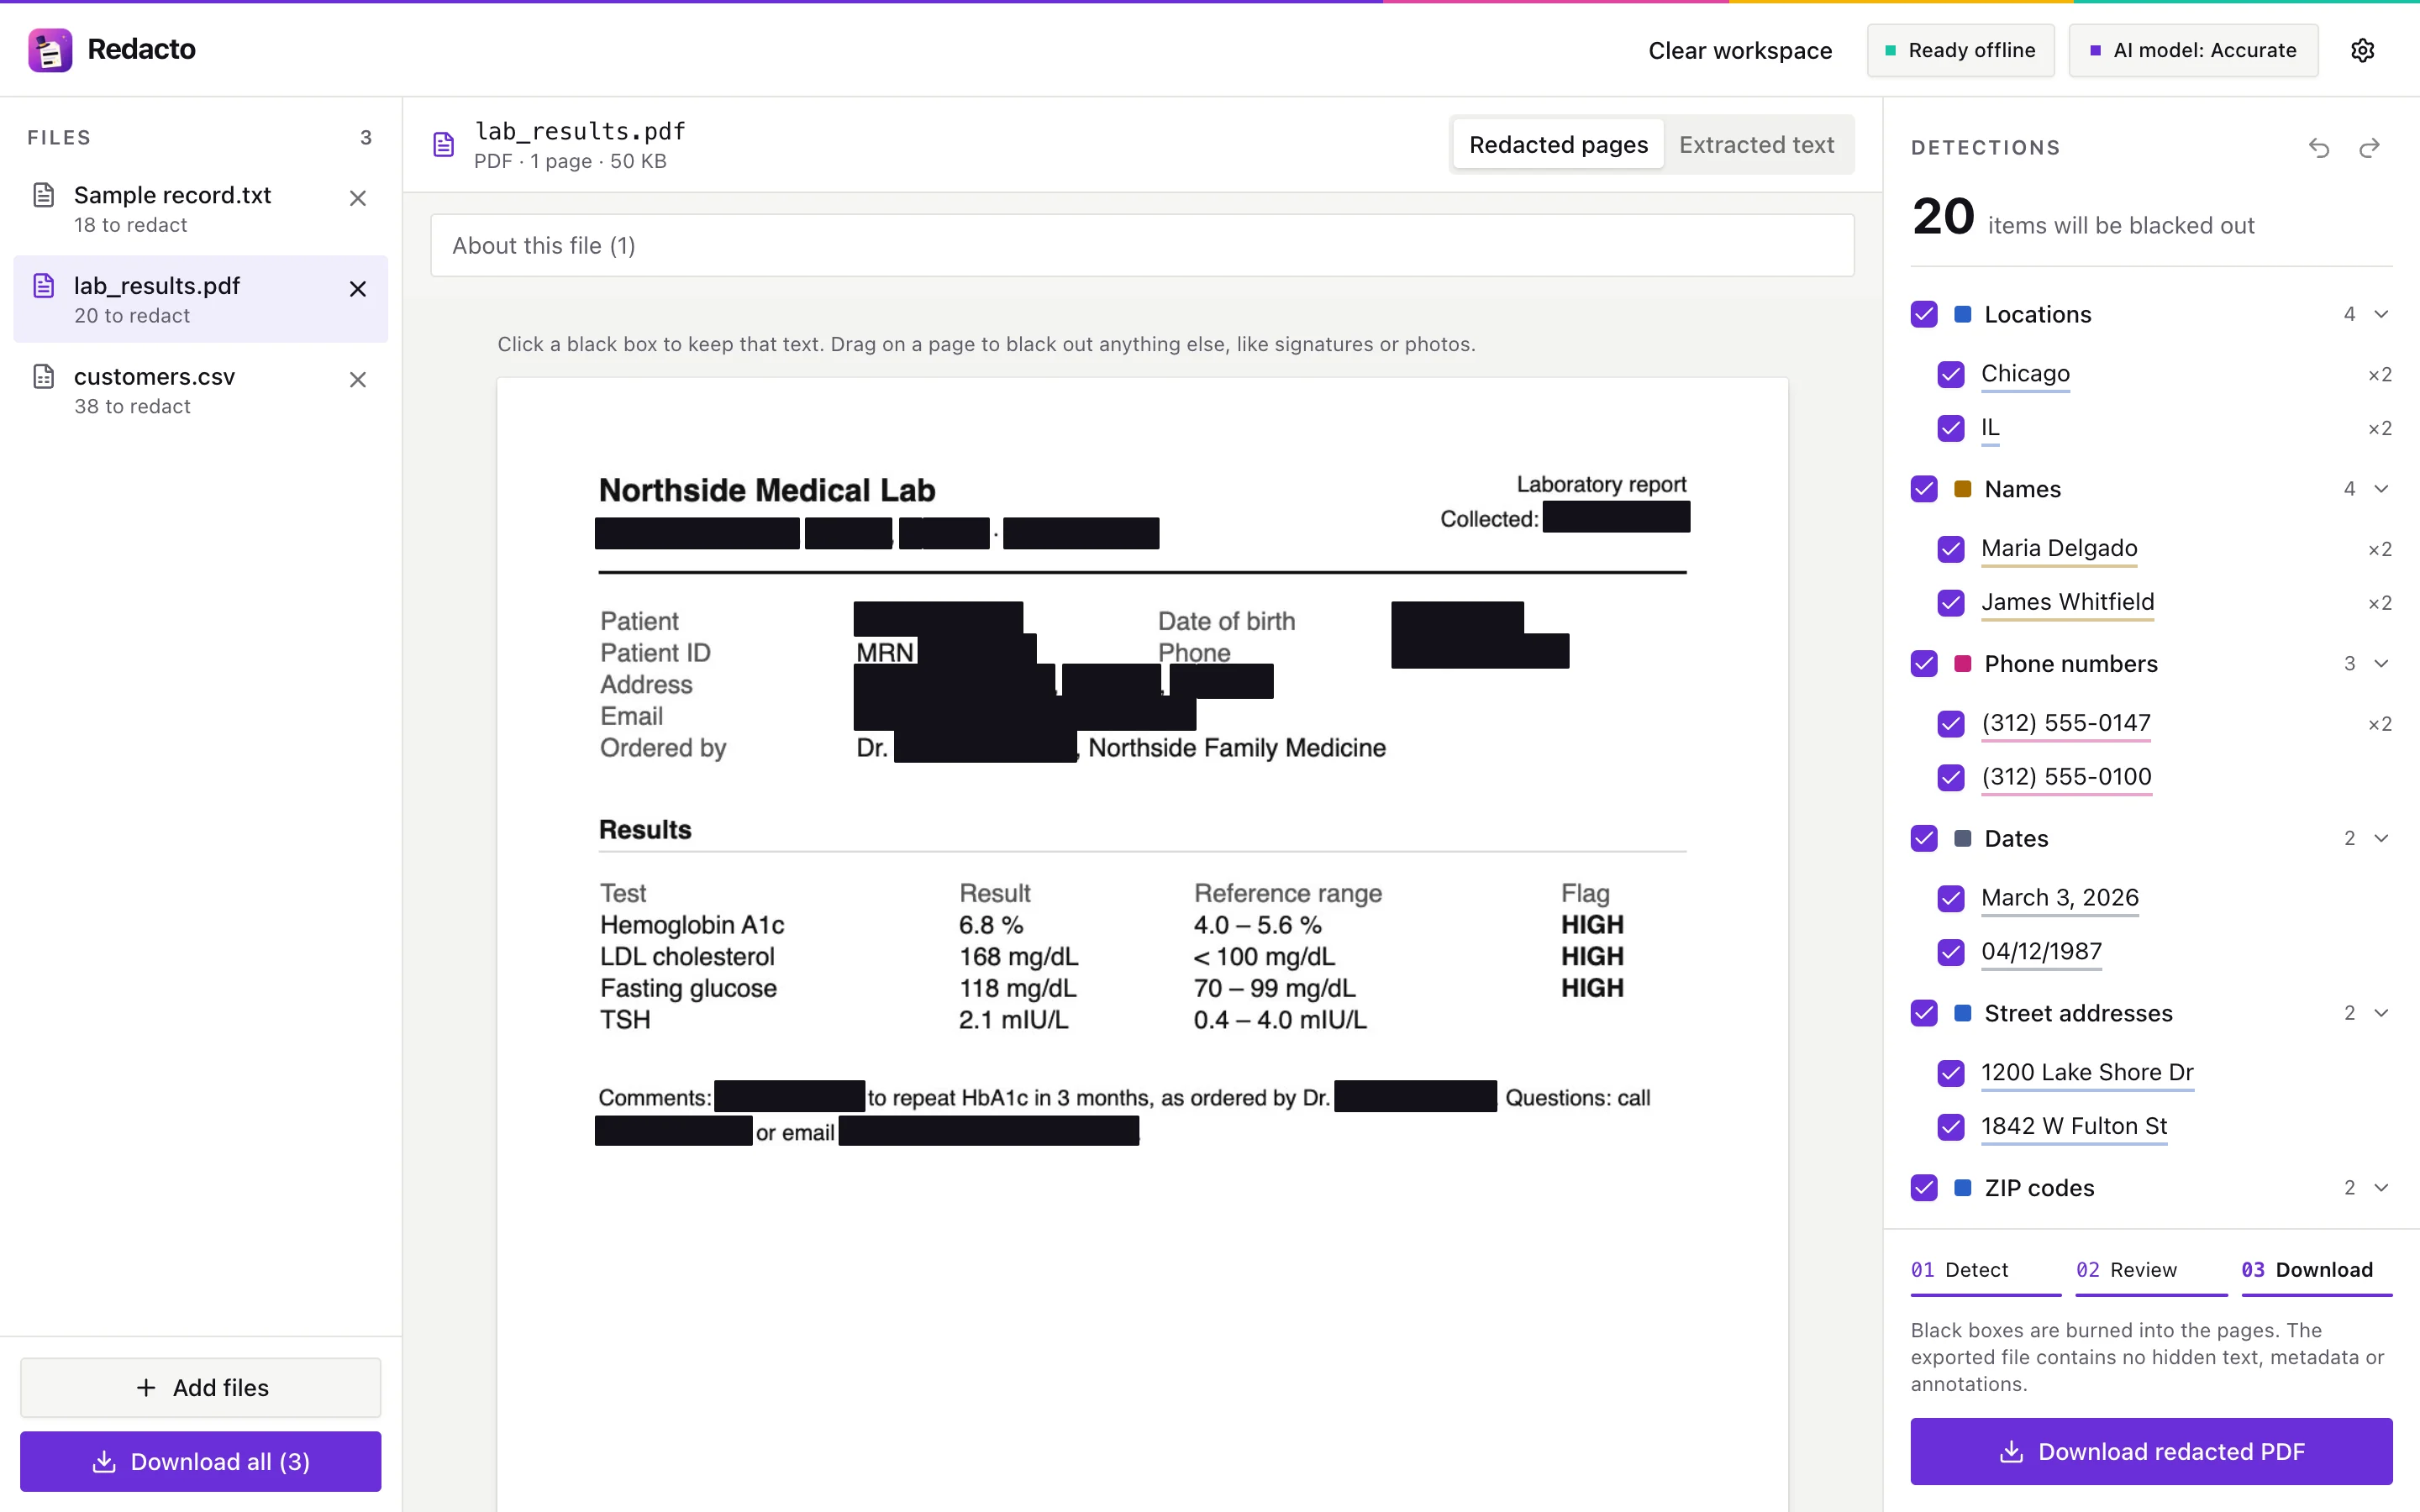Click Clear workspace

pyautogui.click(x=1740, y=50)
